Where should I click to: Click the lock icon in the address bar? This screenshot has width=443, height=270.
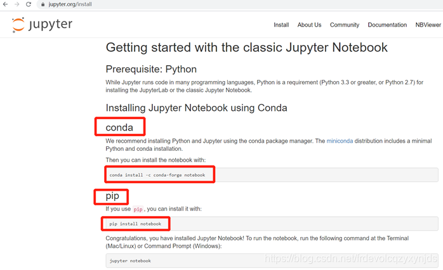pos(43,4)
